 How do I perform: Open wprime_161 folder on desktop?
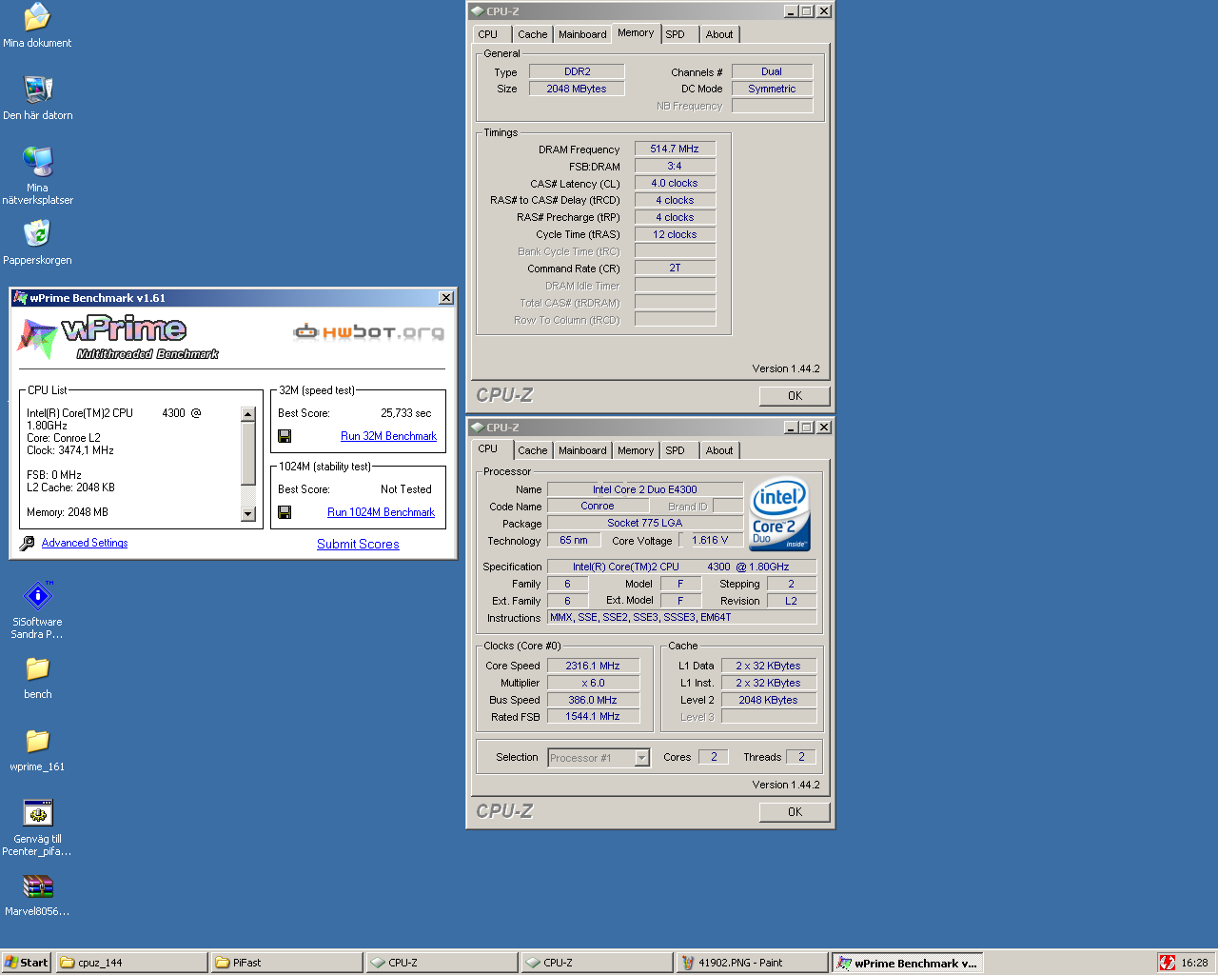click(x=37, y=749)
